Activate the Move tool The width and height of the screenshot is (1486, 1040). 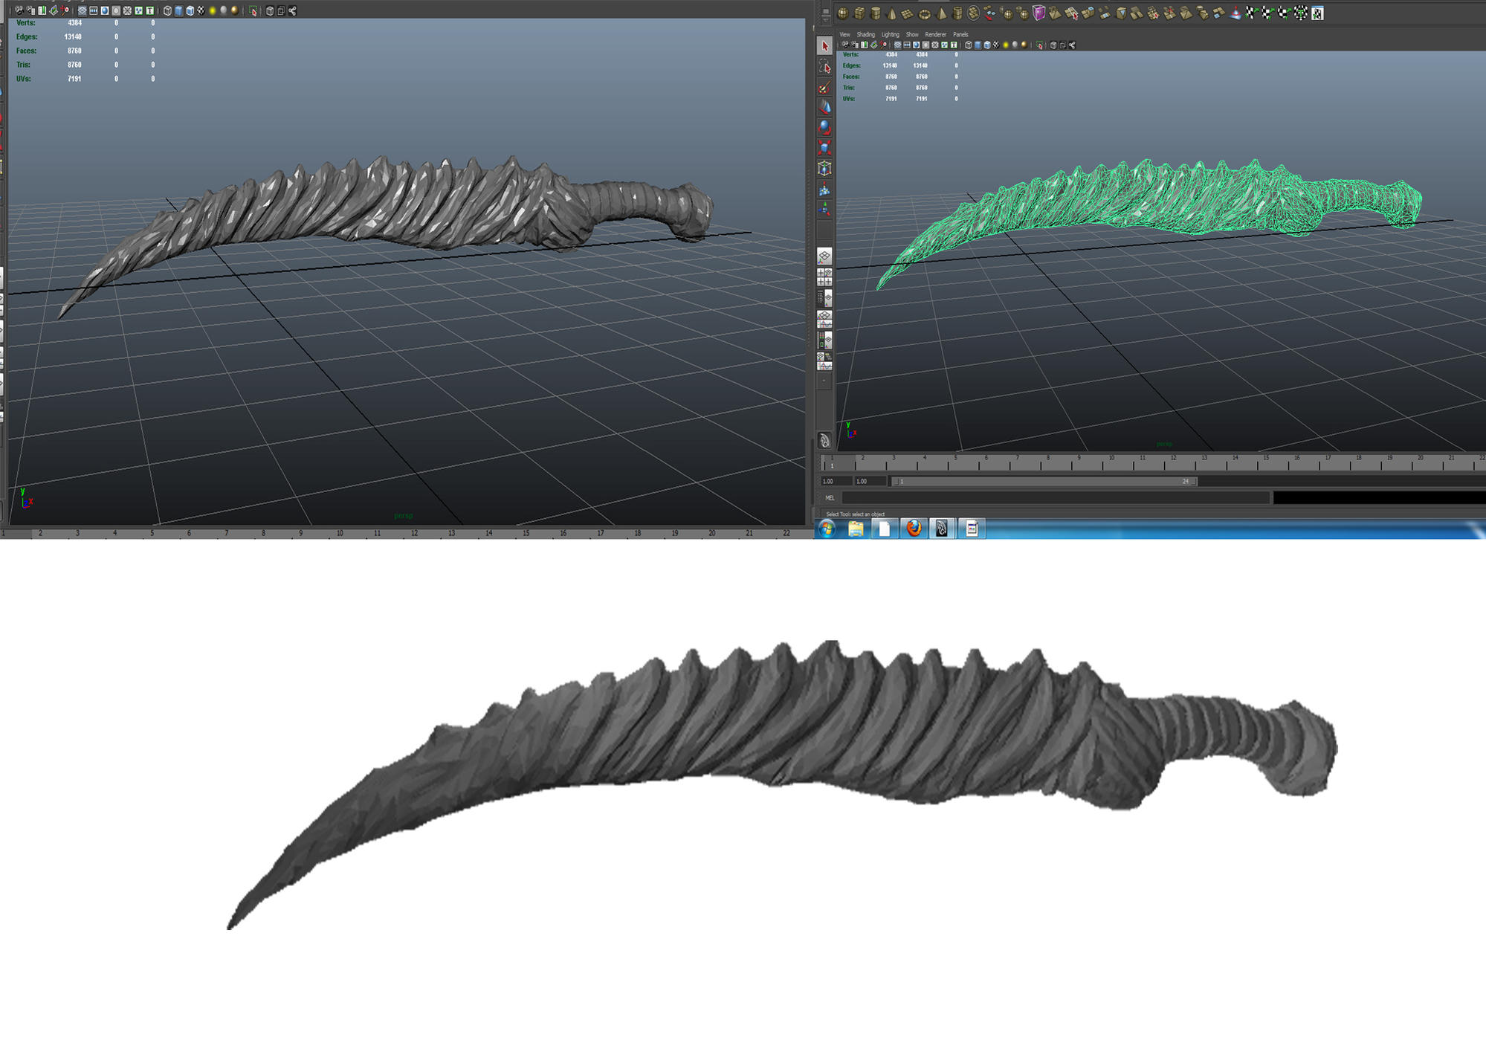(824, 107)
